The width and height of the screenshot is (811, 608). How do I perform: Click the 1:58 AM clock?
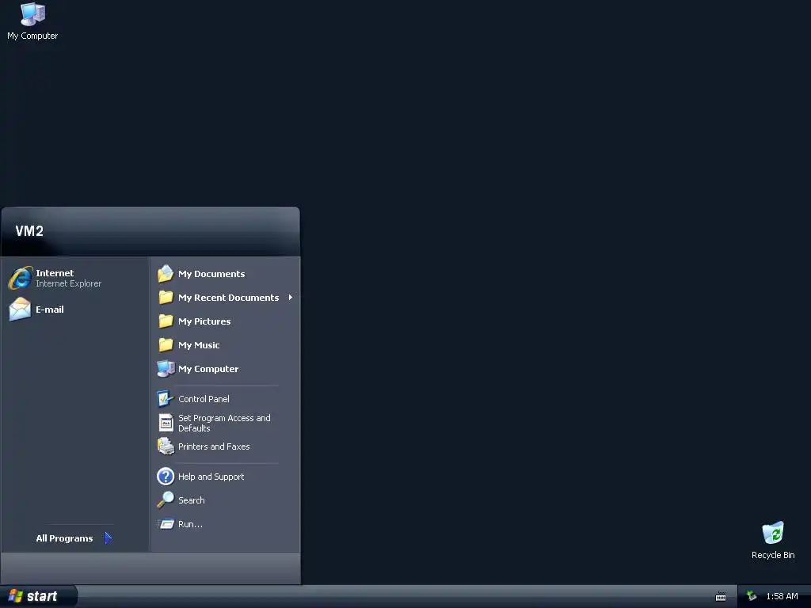(x=782, y=597)
